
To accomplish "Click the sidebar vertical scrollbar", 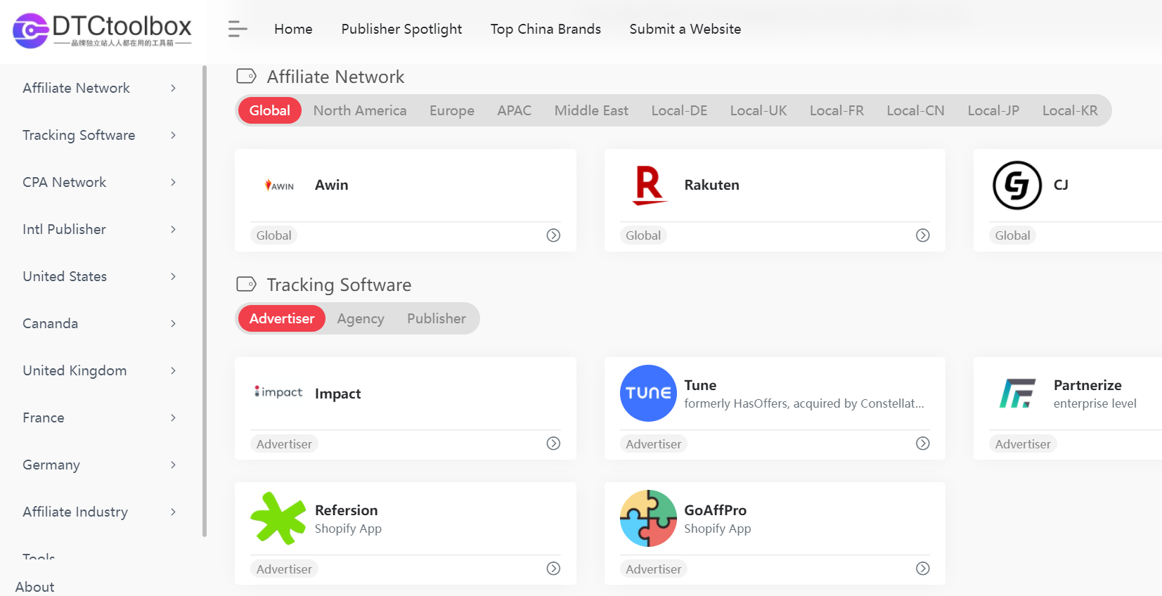I will pos(205,302).
